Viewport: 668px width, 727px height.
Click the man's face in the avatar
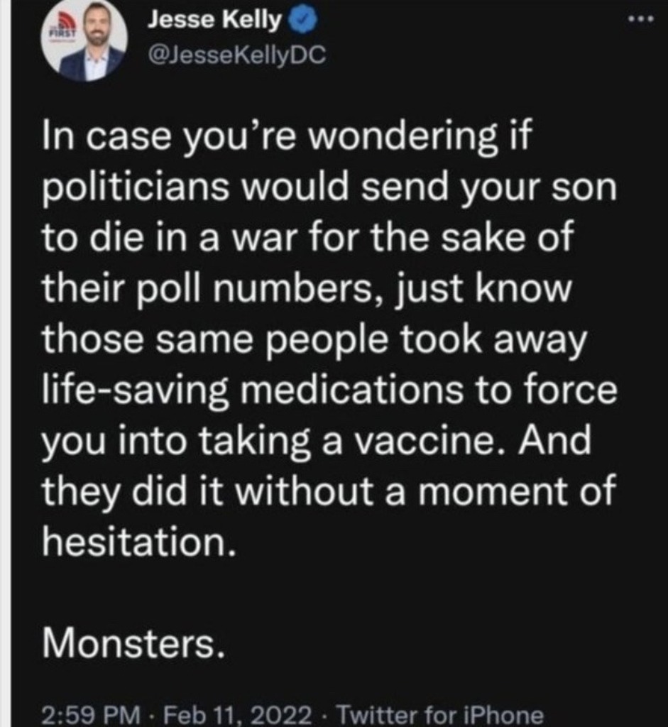96,28
